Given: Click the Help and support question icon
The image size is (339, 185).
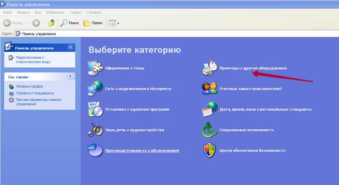Looking at the screenshot, I should pos(11,93).
